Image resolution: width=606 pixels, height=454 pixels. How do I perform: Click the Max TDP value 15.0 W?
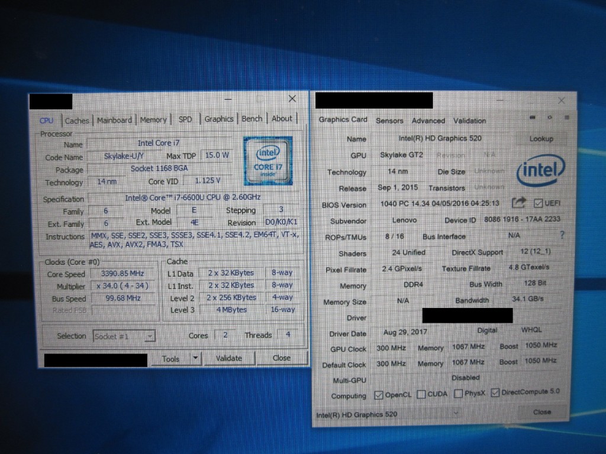[217, 155]
